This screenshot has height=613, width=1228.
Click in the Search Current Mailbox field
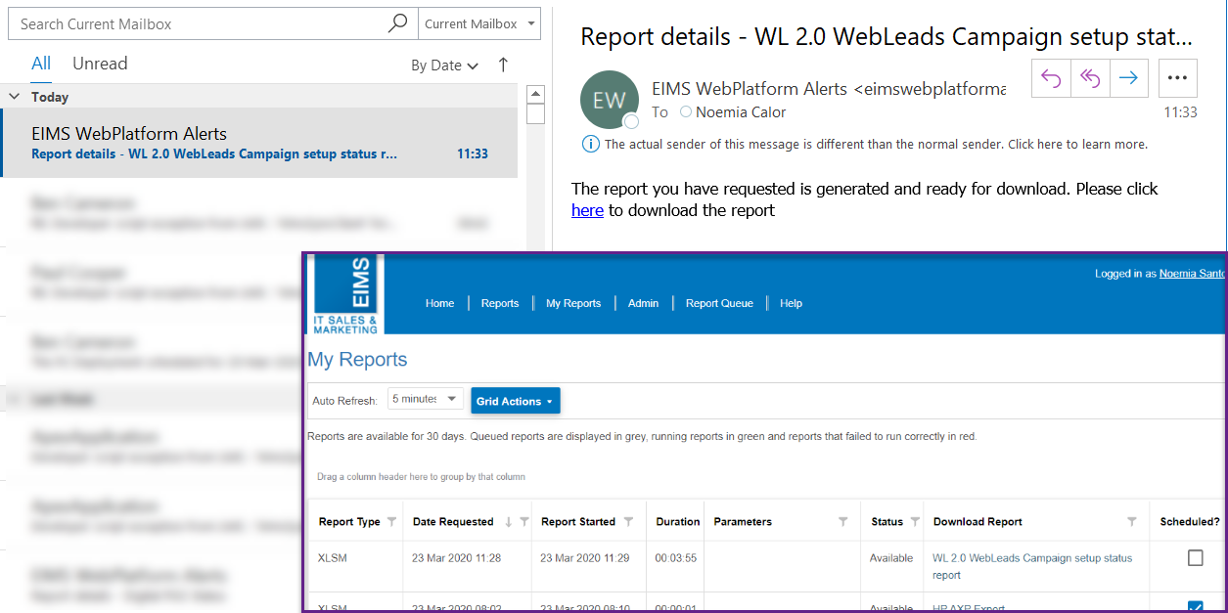tap(201, 23)
